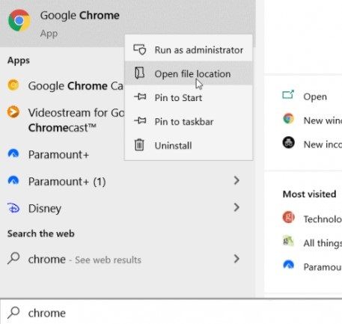Open chrome - See web results entry
Viewport: 342px width, 324px height.
point(127,260)
